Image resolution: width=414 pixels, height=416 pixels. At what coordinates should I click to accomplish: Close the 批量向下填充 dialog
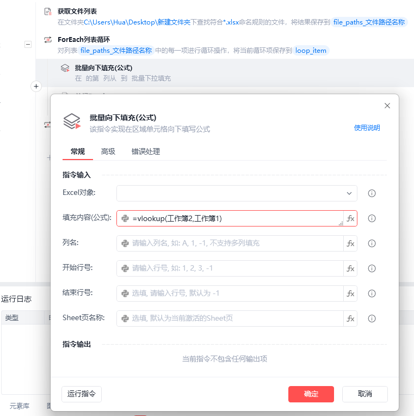pyautogui.click(x=387, y=106)
